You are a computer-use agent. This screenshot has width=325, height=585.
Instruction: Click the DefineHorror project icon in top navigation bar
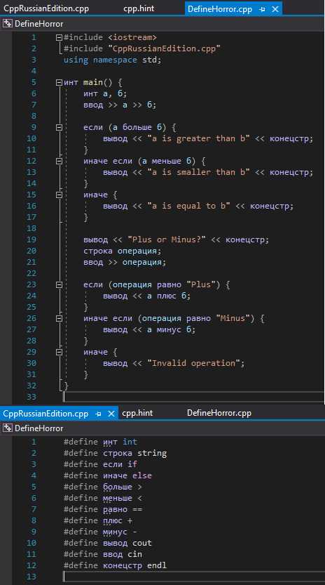(8, 24)
